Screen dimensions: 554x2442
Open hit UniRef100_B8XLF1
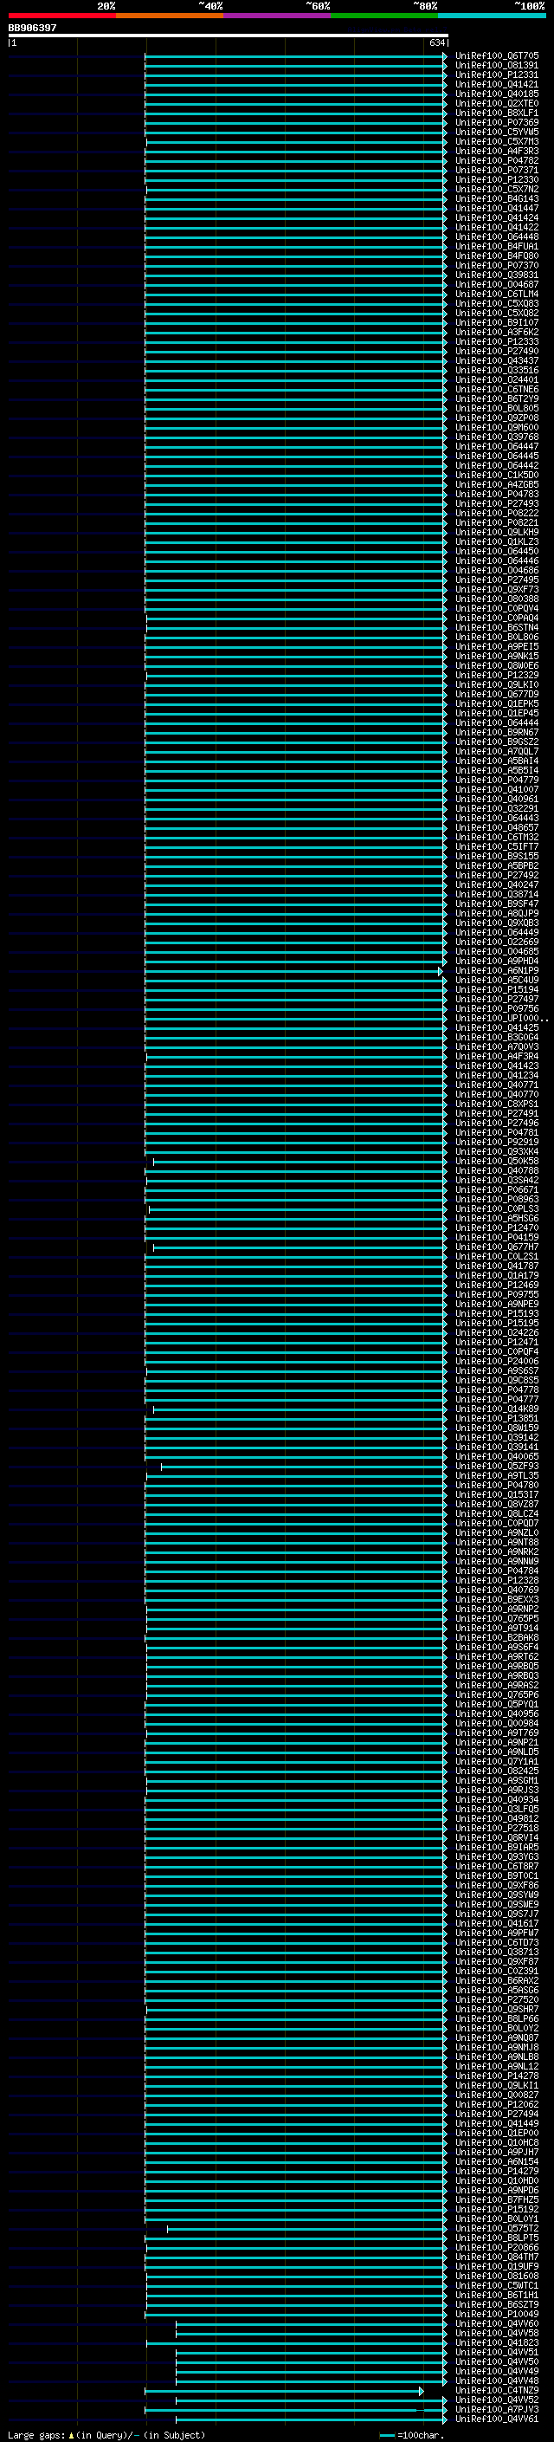496,113
